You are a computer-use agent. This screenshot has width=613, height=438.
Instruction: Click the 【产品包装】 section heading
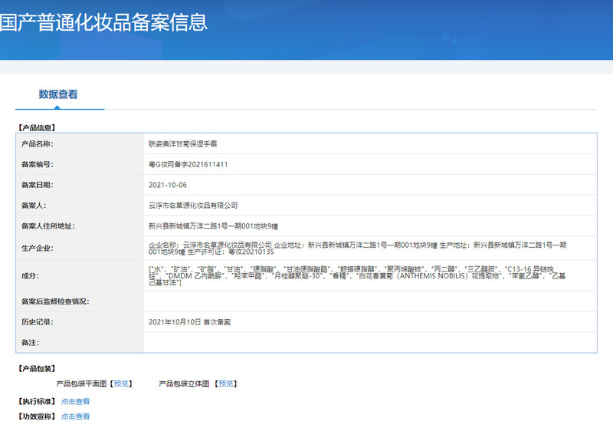pyautogui.click(x=37, y=369)
